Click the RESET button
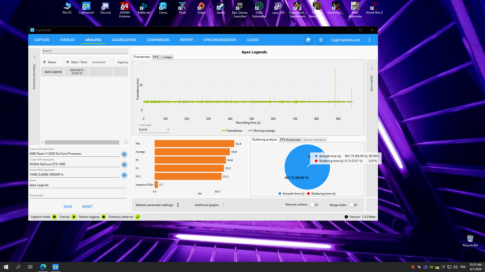 point(87,207)
